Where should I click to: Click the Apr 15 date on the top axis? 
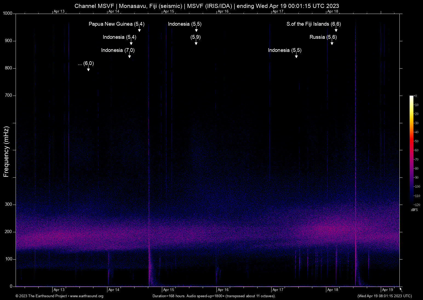tap(168, 11)
